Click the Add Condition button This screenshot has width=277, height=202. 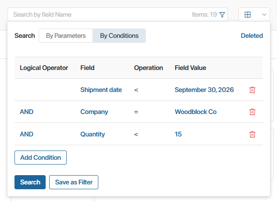tap(41, 158)
